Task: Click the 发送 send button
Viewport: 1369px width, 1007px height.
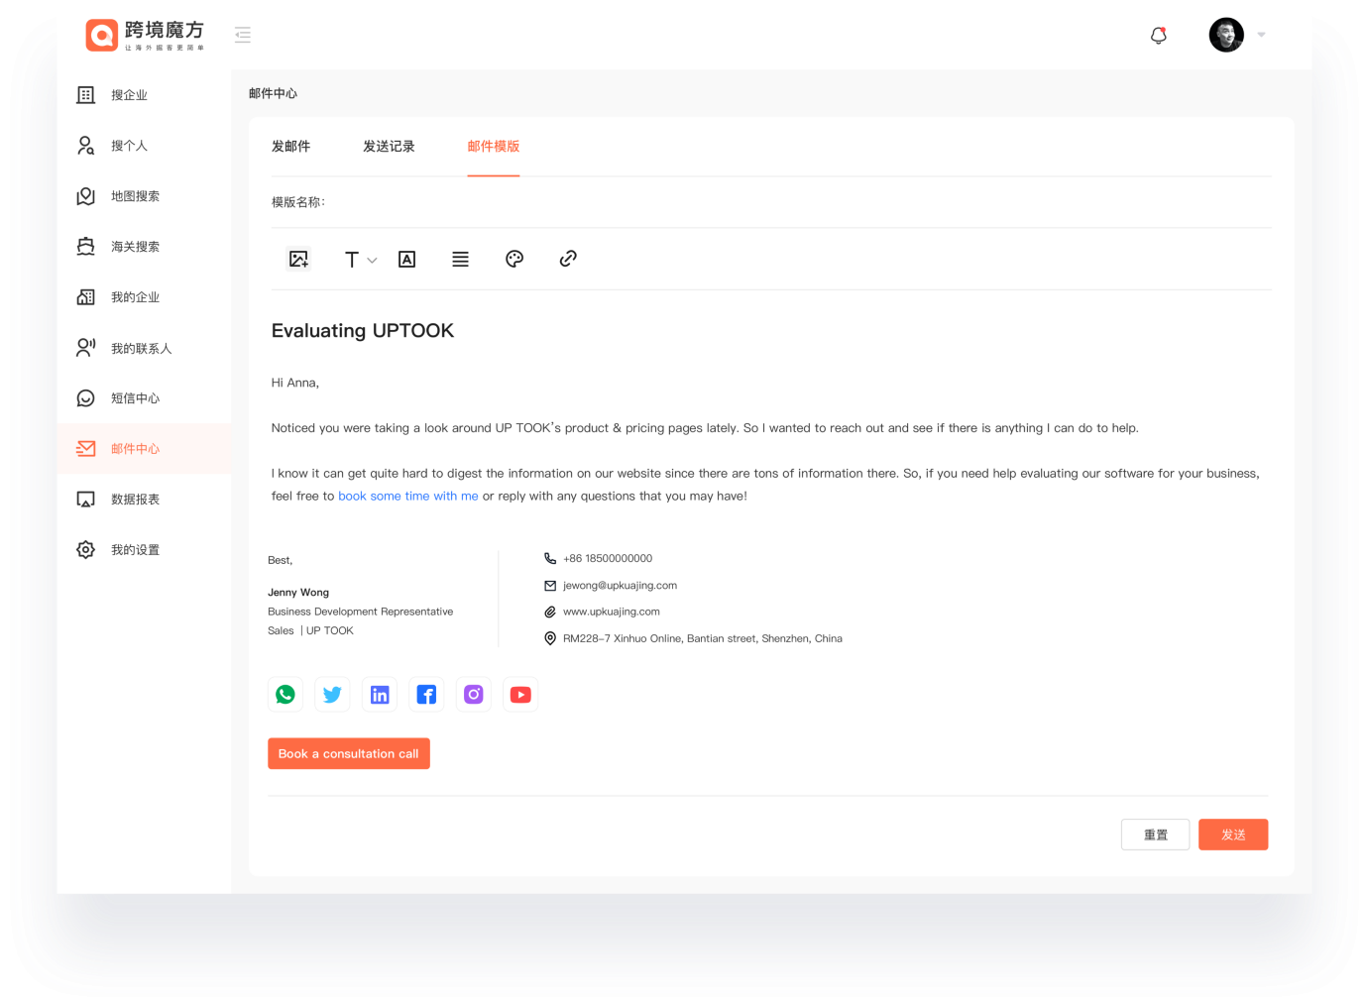Action: [x=1233, y=835]
